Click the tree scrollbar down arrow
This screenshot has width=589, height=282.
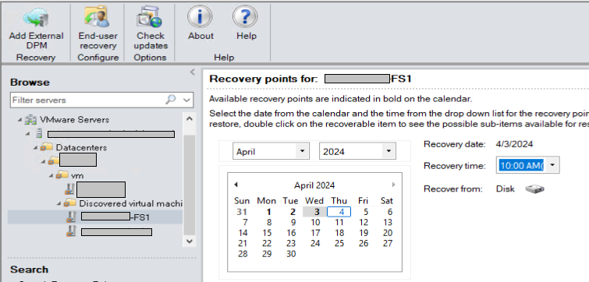point(189,241)
